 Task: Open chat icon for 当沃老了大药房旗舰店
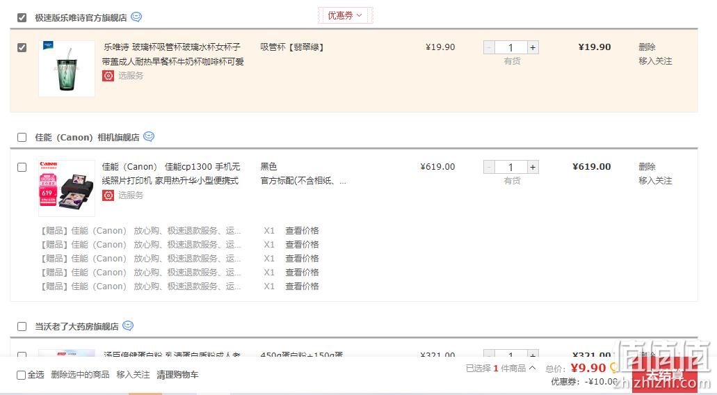[x=128, y=325]
